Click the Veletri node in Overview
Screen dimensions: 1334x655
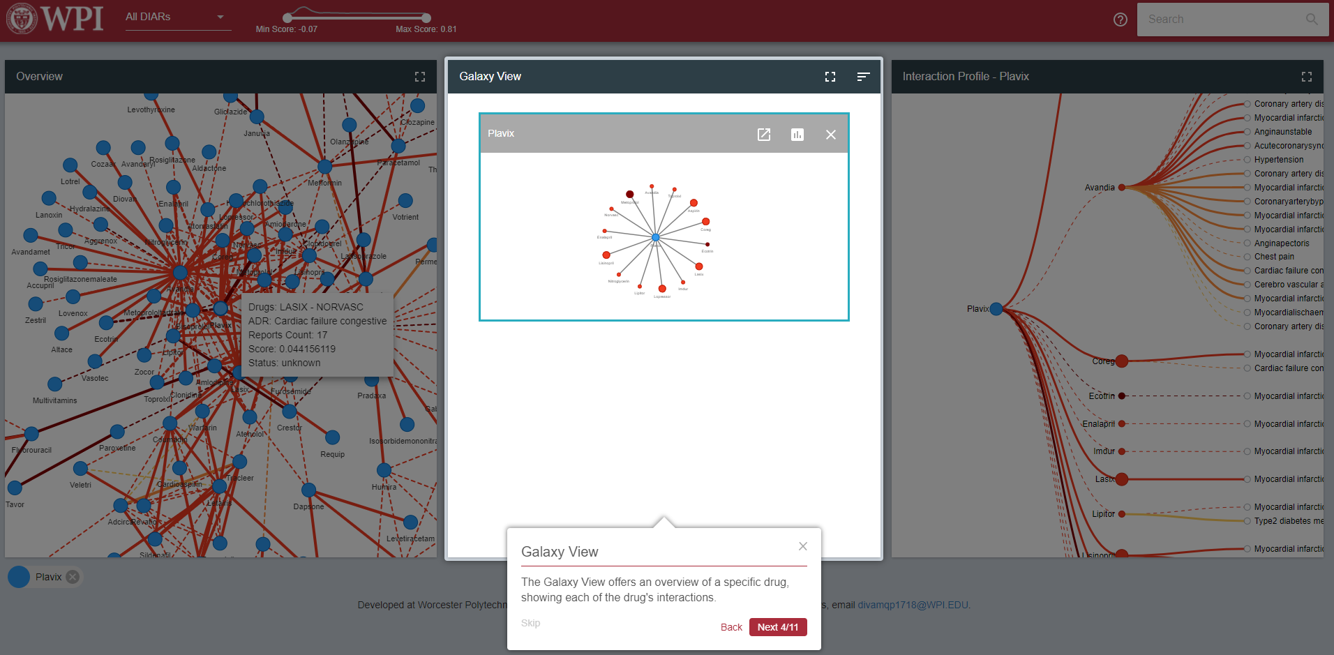pyautogui.click(x=81, y=469)
